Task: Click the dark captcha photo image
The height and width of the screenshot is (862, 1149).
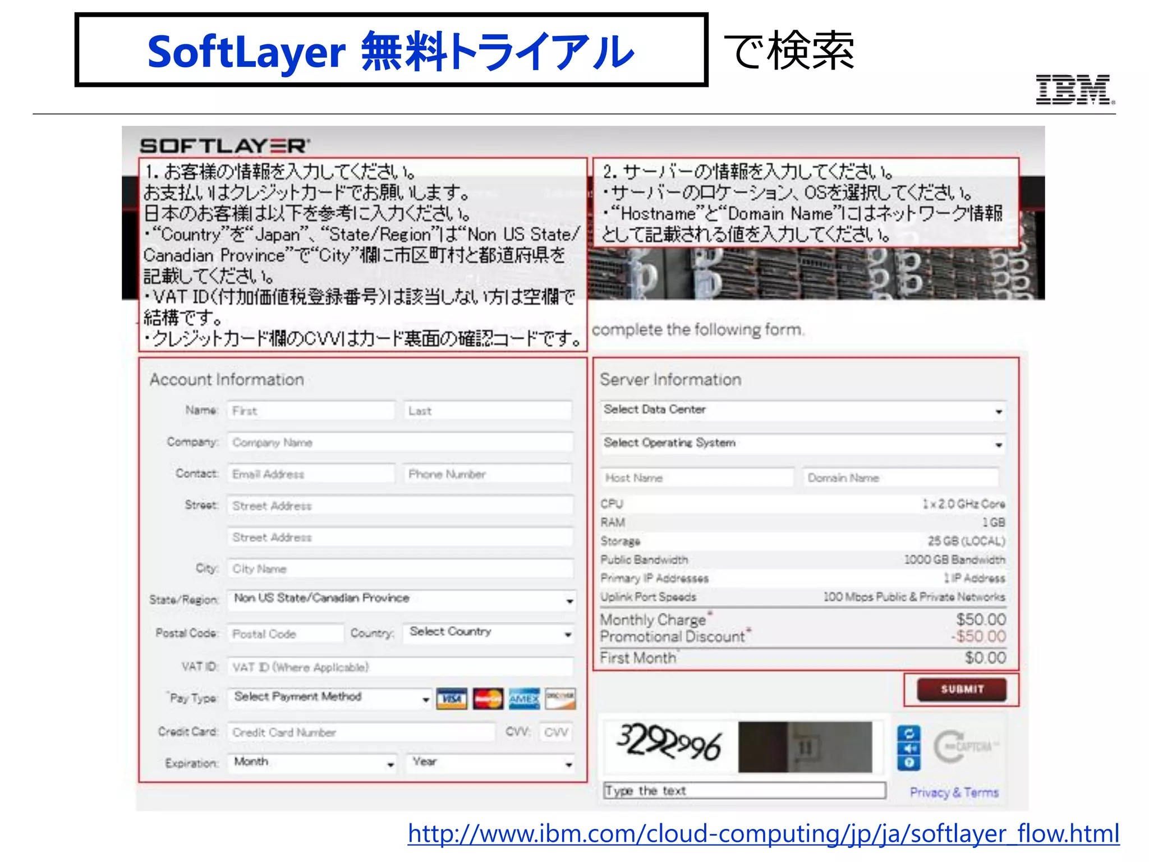Action: click(805, 746)
